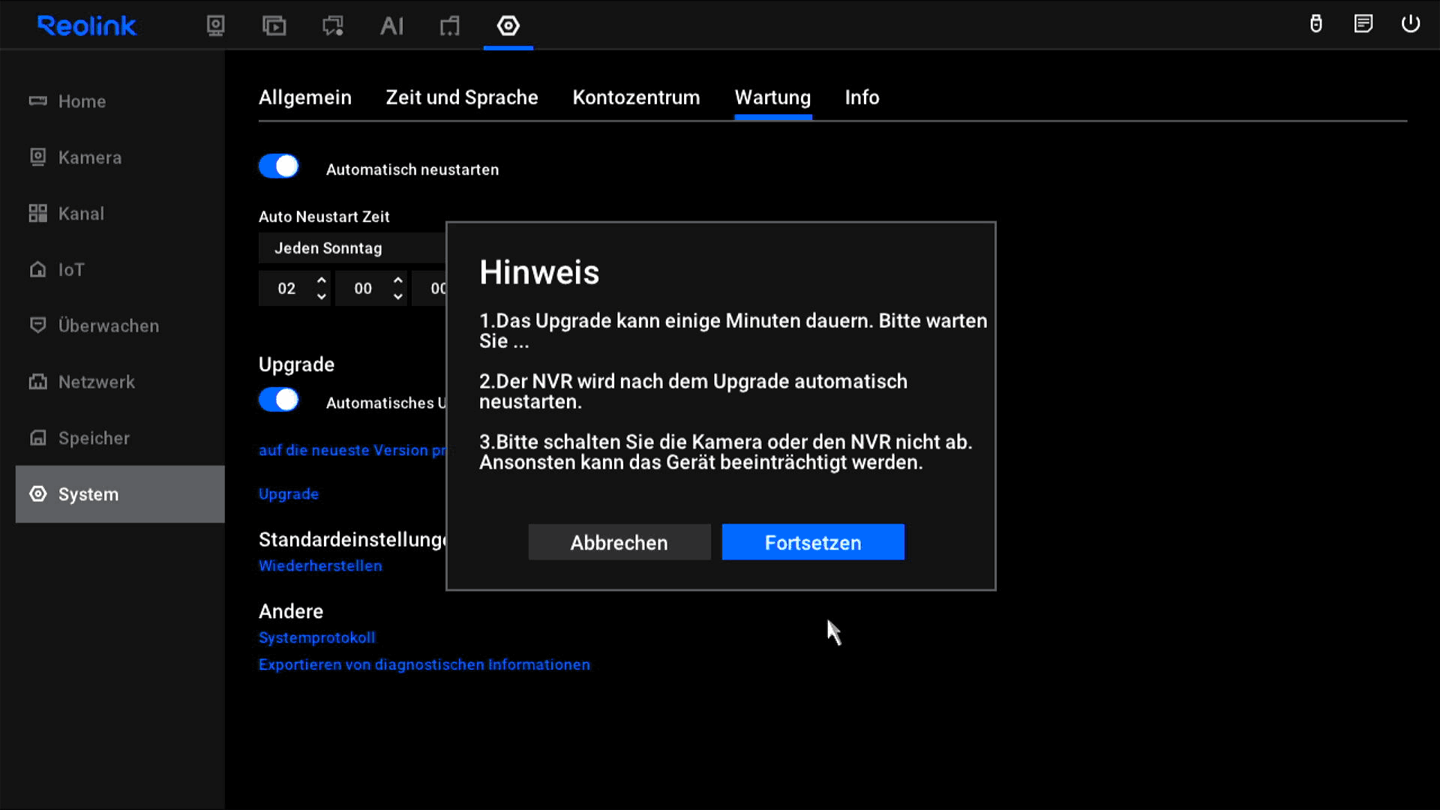Increase the minute value 00

(x=398, y=280)
